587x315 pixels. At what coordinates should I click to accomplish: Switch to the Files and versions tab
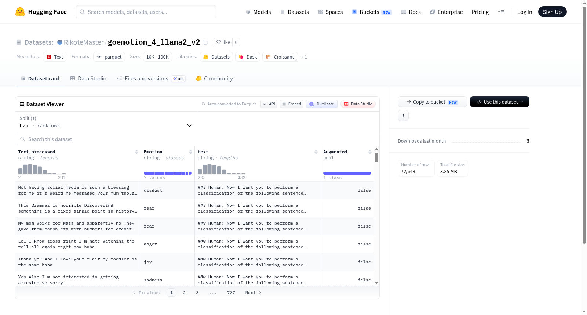pos(151,78)
